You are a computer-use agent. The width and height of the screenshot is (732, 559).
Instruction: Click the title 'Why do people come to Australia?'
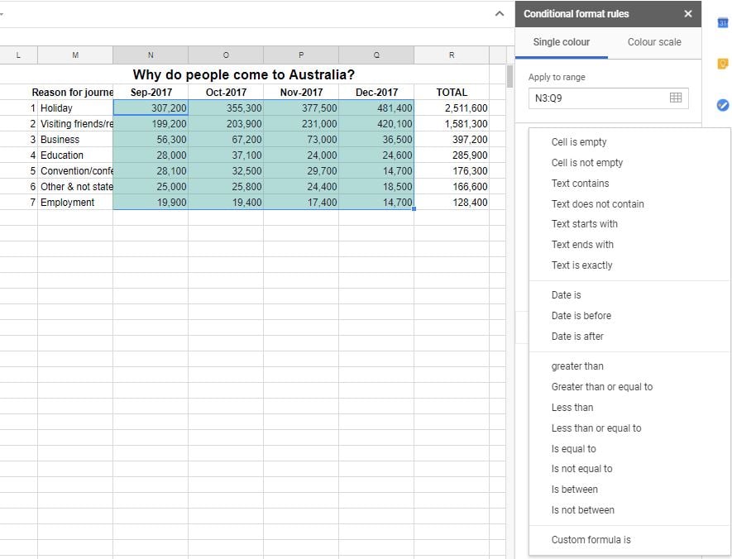[x=244, y=74]
